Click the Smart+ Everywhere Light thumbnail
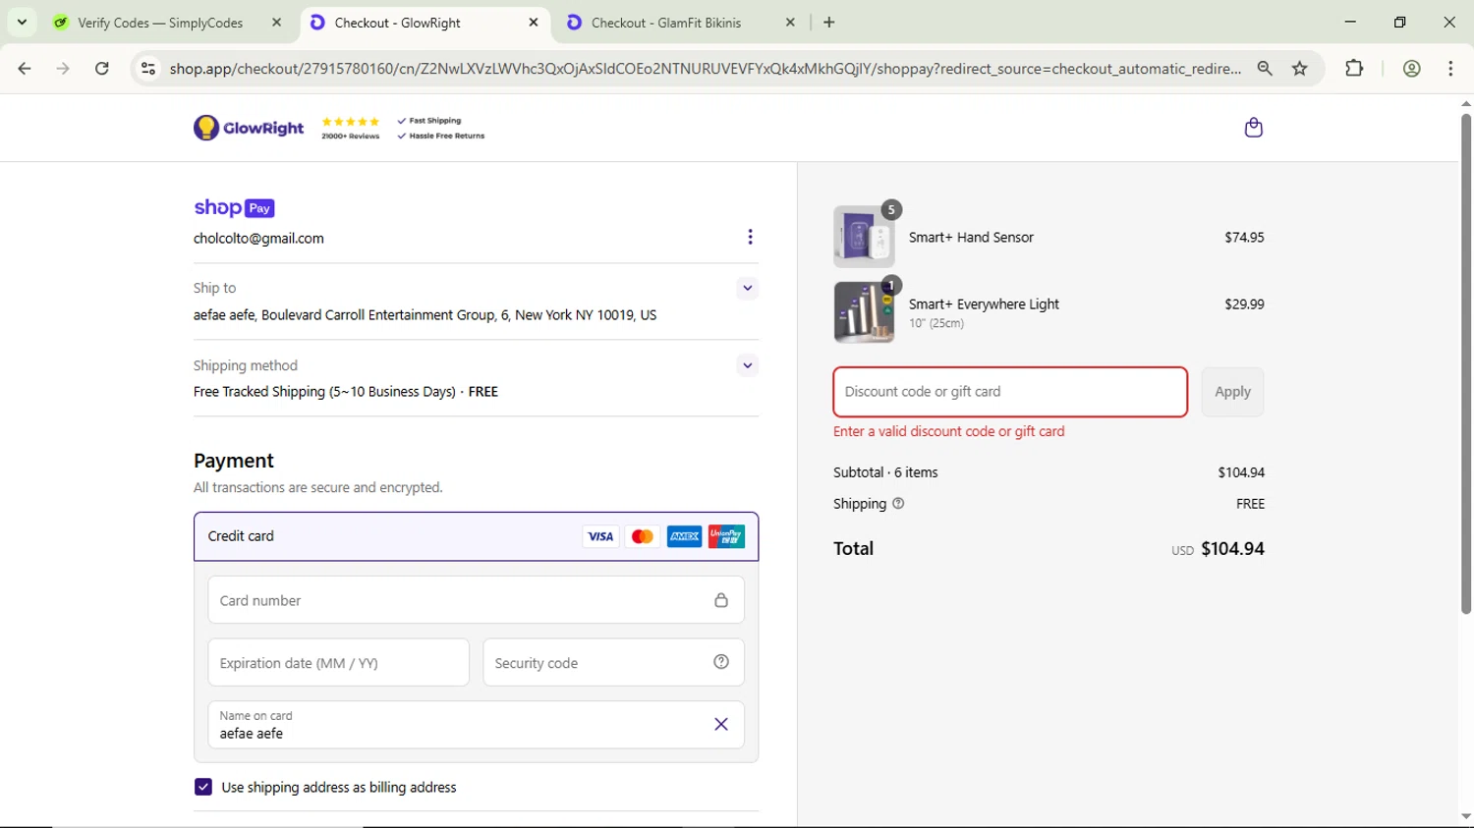Screen dimensions: 1474x828 [x=865, y=312]
